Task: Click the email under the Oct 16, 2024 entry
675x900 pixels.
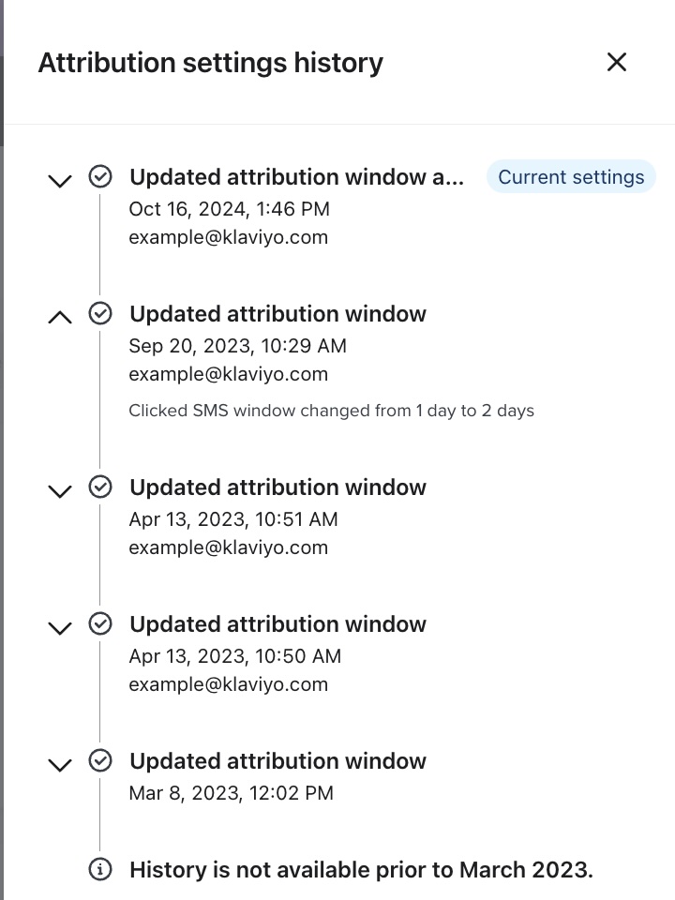Action: (x=228, y=237)
